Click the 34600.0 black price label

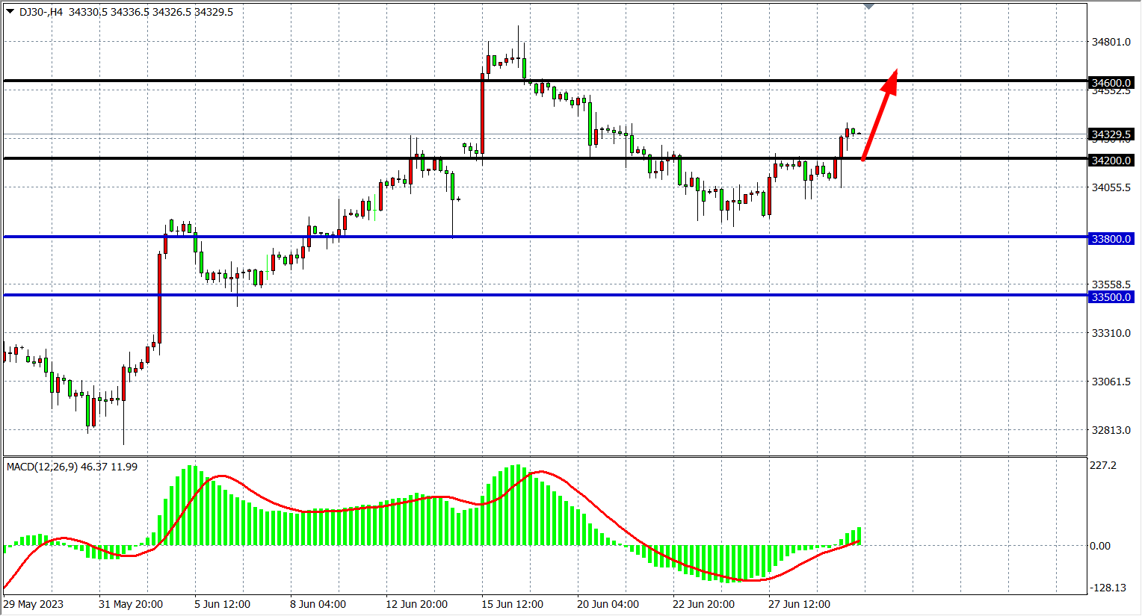(x=1111, y=83)
